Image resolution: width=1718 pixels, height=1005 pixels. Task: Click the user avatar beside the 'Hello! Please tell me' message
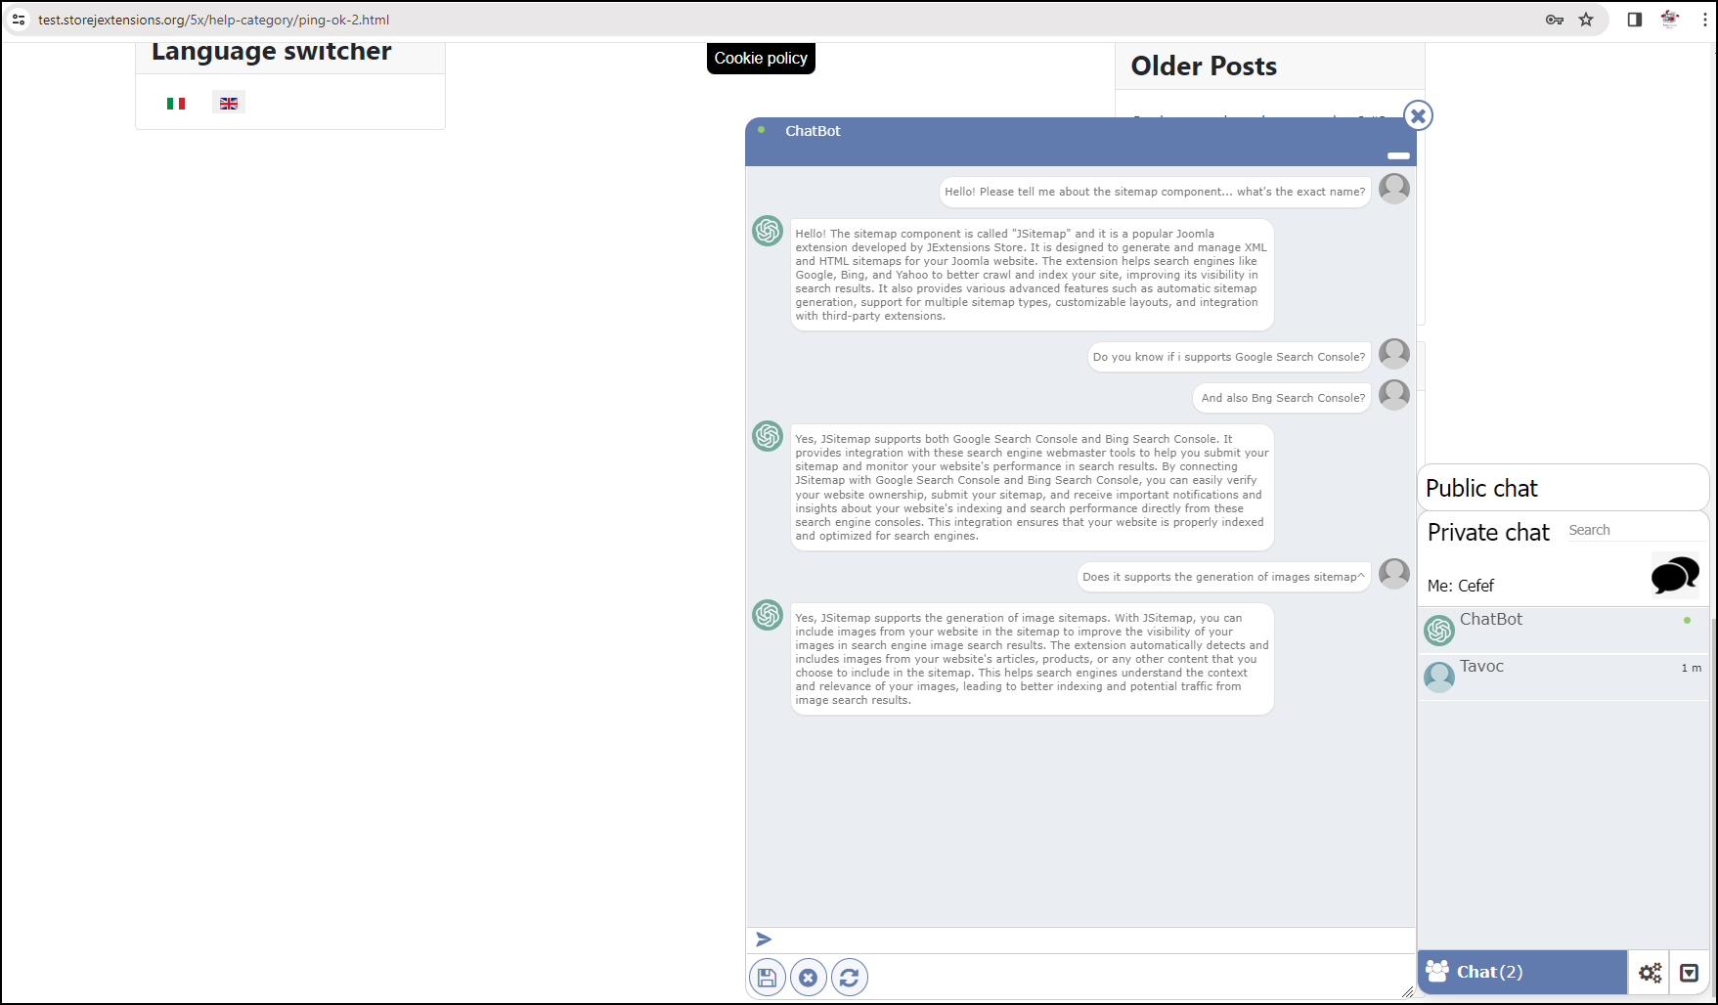1394,189
